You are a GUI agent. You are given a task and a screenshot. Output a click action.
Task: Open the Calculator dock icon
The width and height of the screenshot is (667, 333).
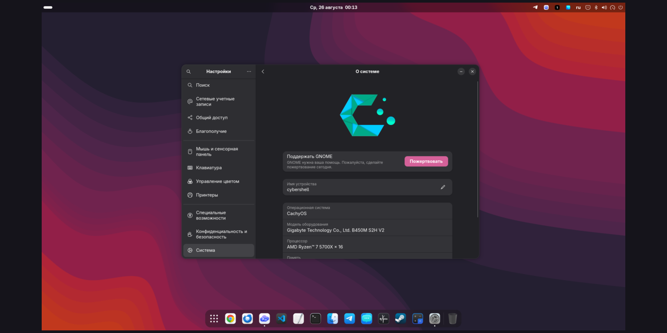pyautogui.click(x=417, y=318)
